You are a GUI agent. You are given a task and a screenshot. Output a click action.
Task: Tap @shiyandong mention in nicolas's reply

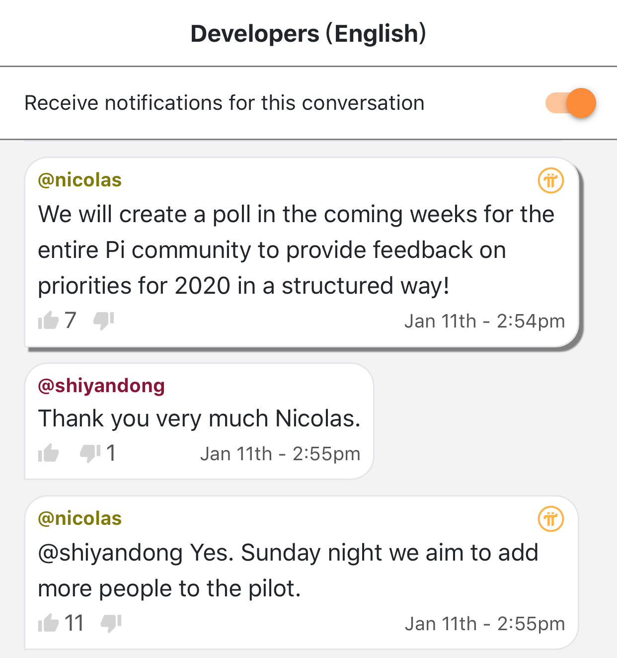click(x=110, y=553)
